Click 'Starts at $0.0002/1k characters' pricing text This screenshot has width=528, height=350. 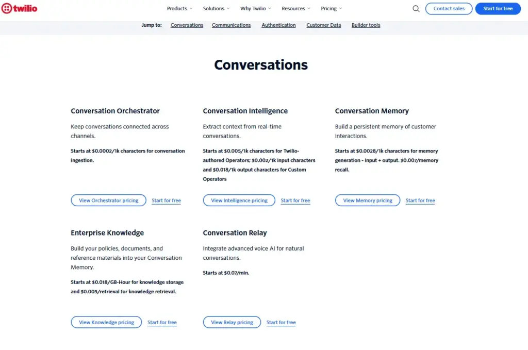click(x=128, y=156)
